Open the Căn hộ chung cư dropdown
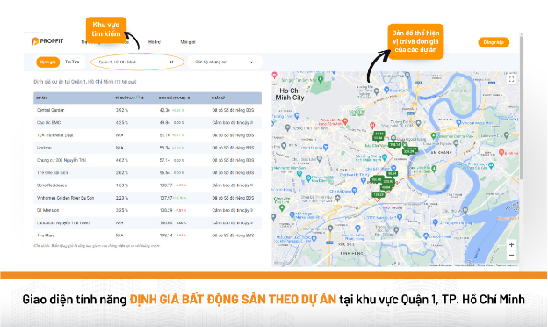Screen dimensions: 548x327 point(225,62)
